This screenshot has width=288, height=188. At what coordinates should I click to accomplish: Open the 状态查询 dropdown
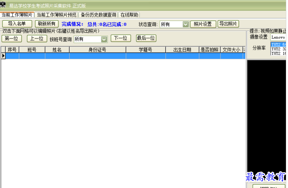pos(174,24)
